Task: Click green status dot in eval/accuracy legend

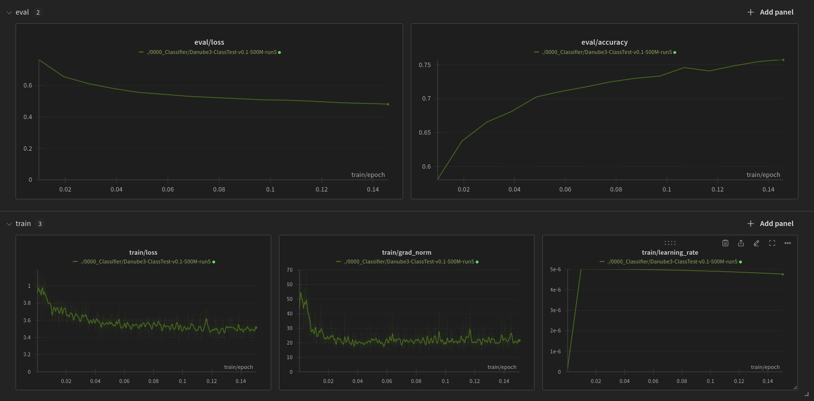Action: pos(675,52)
